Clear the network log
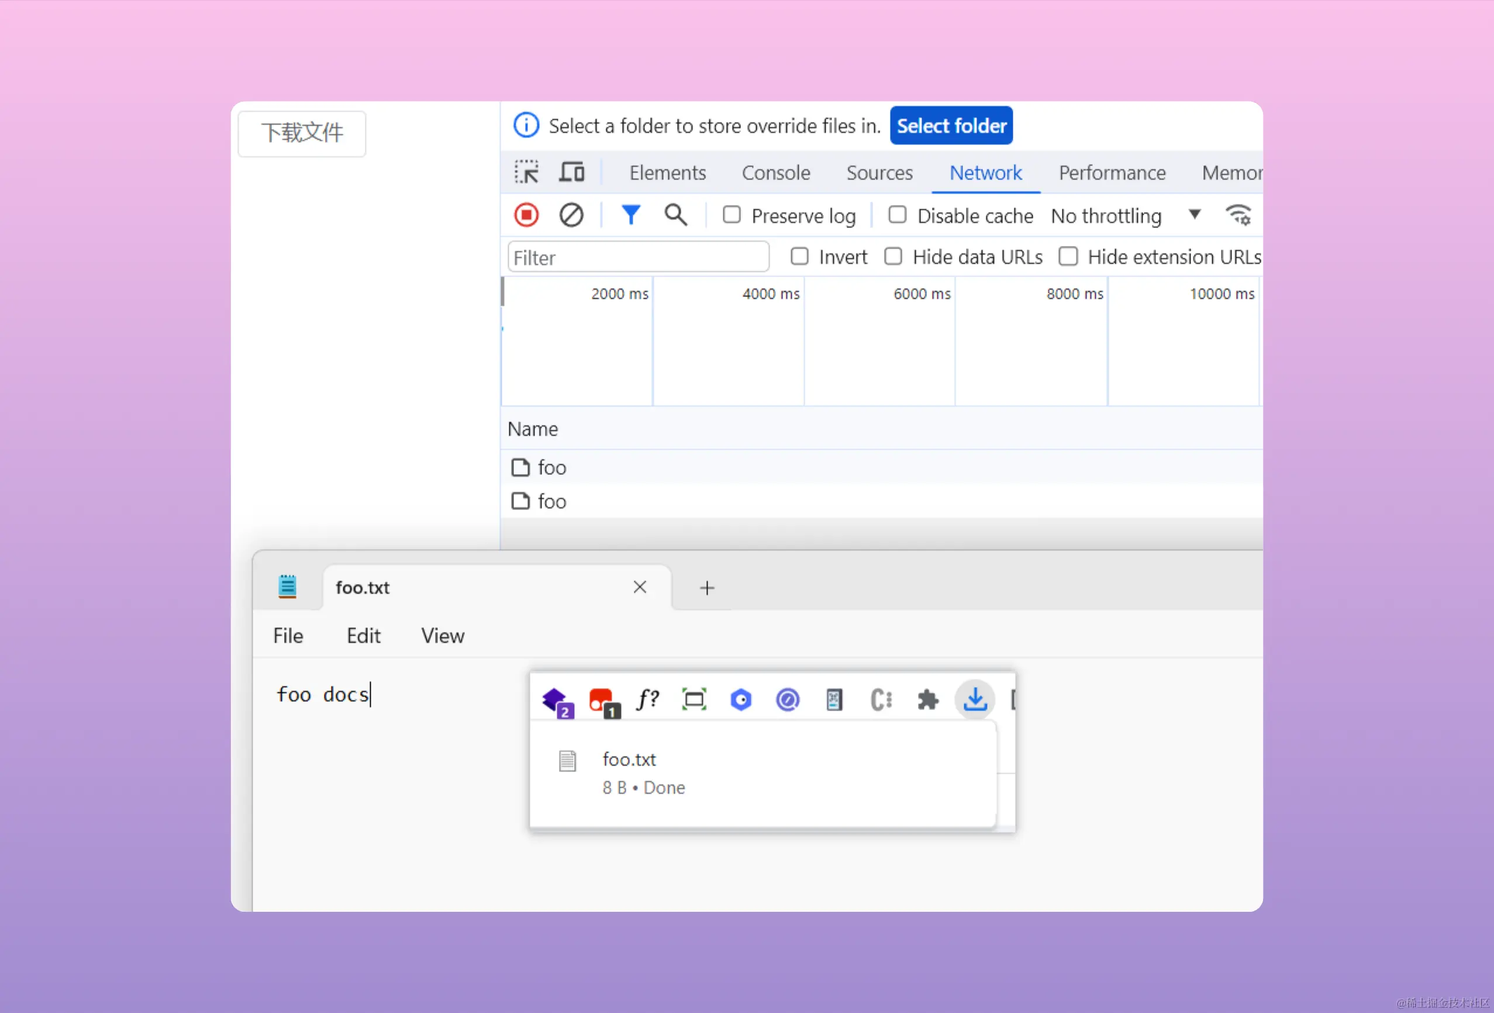Viewport: 1494px width, 1013px height. (571, 215)
